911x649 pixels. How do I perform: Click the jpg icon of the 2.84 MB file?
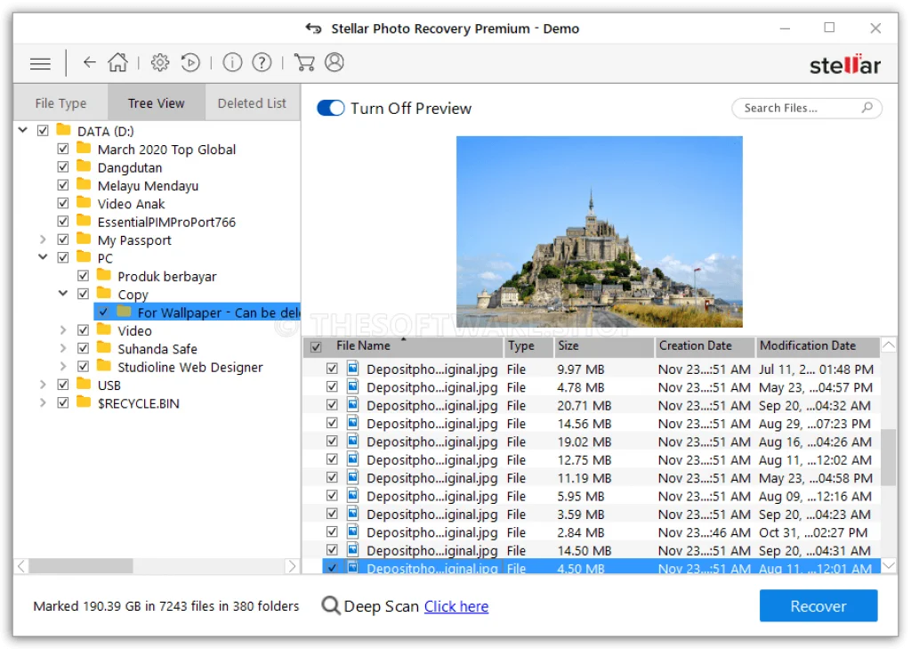(353, 531)
